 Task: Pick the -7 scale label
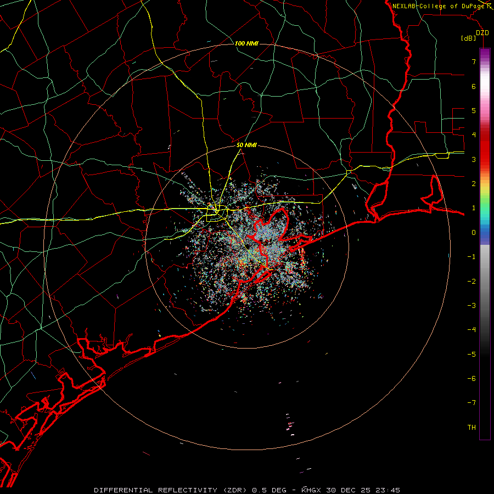click(471, 403)
